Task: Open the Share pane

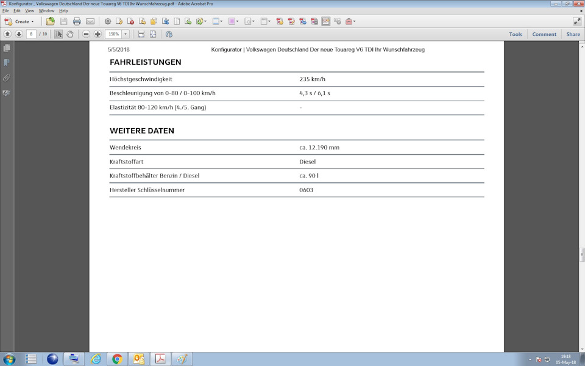Action: (573, 34)
